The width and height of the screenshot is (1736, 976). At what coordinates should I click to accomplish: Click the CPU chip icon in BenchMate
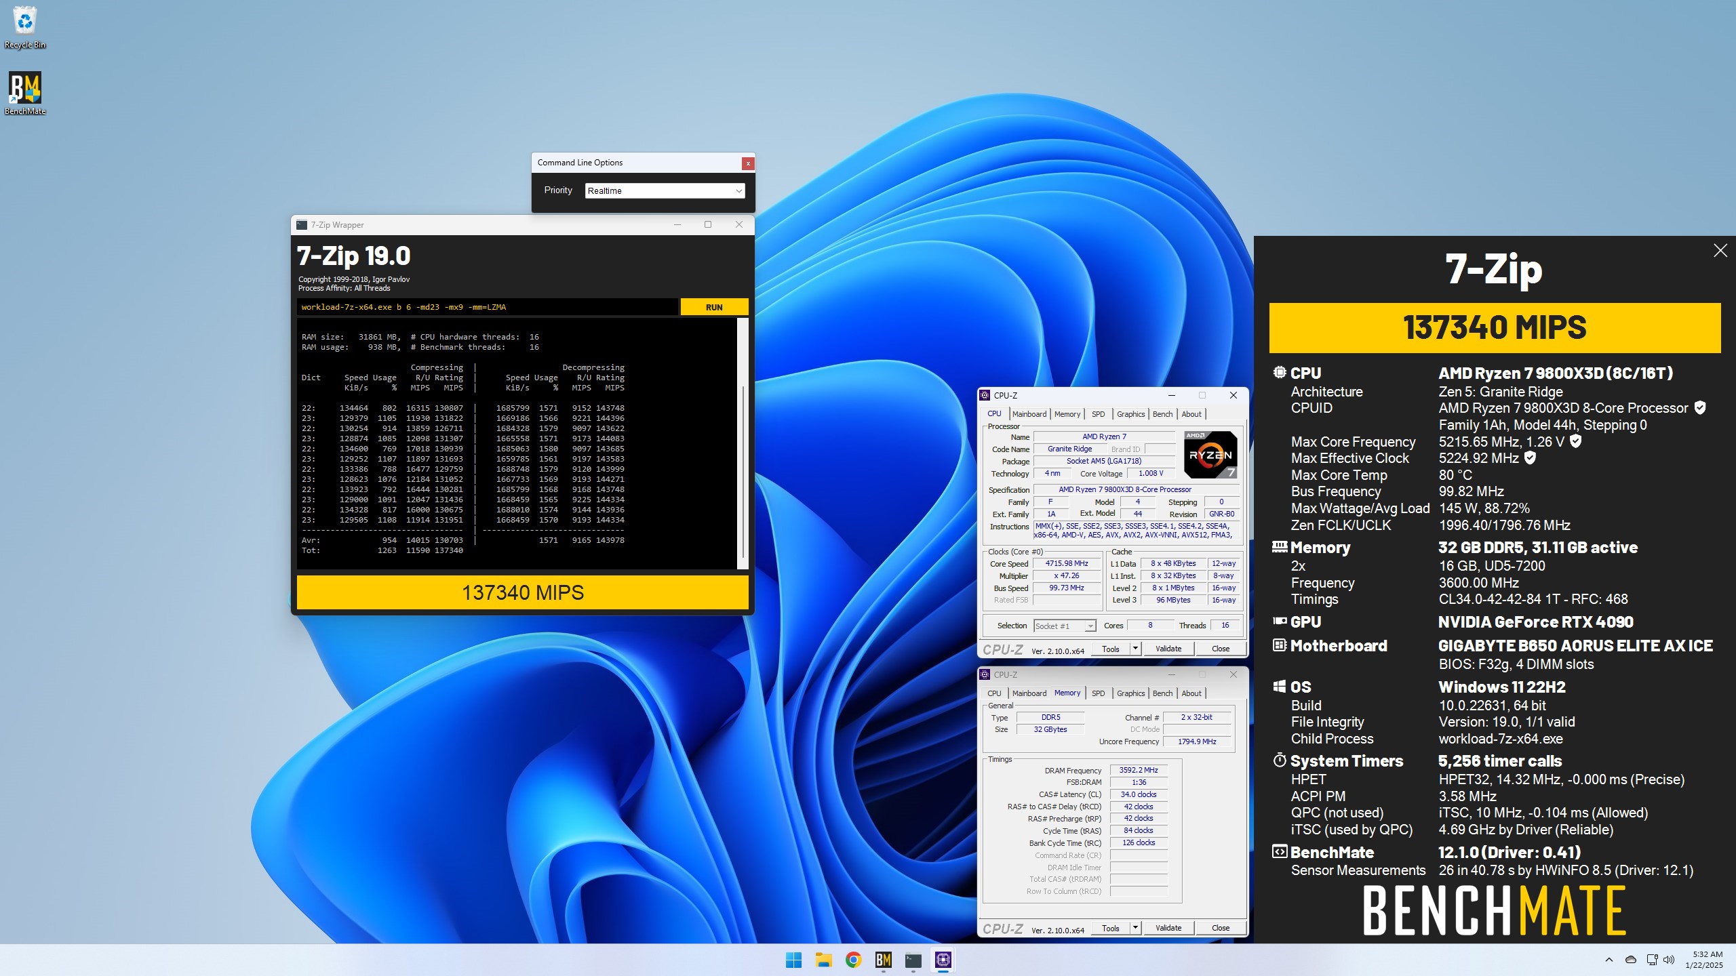coord(1280,372)
